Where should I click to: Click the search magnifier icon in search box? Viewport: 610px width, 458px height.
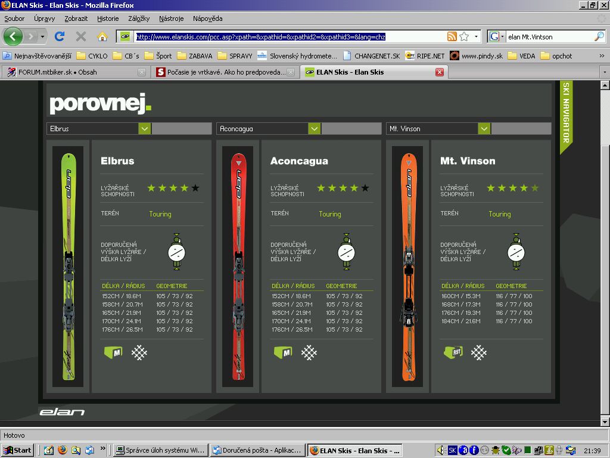click(x=599, y=36)
